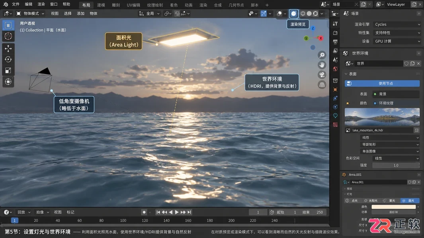Switch to wireframe shading mode
The height and width of the screenshot is (238, 424).
(x=303, y=14)
